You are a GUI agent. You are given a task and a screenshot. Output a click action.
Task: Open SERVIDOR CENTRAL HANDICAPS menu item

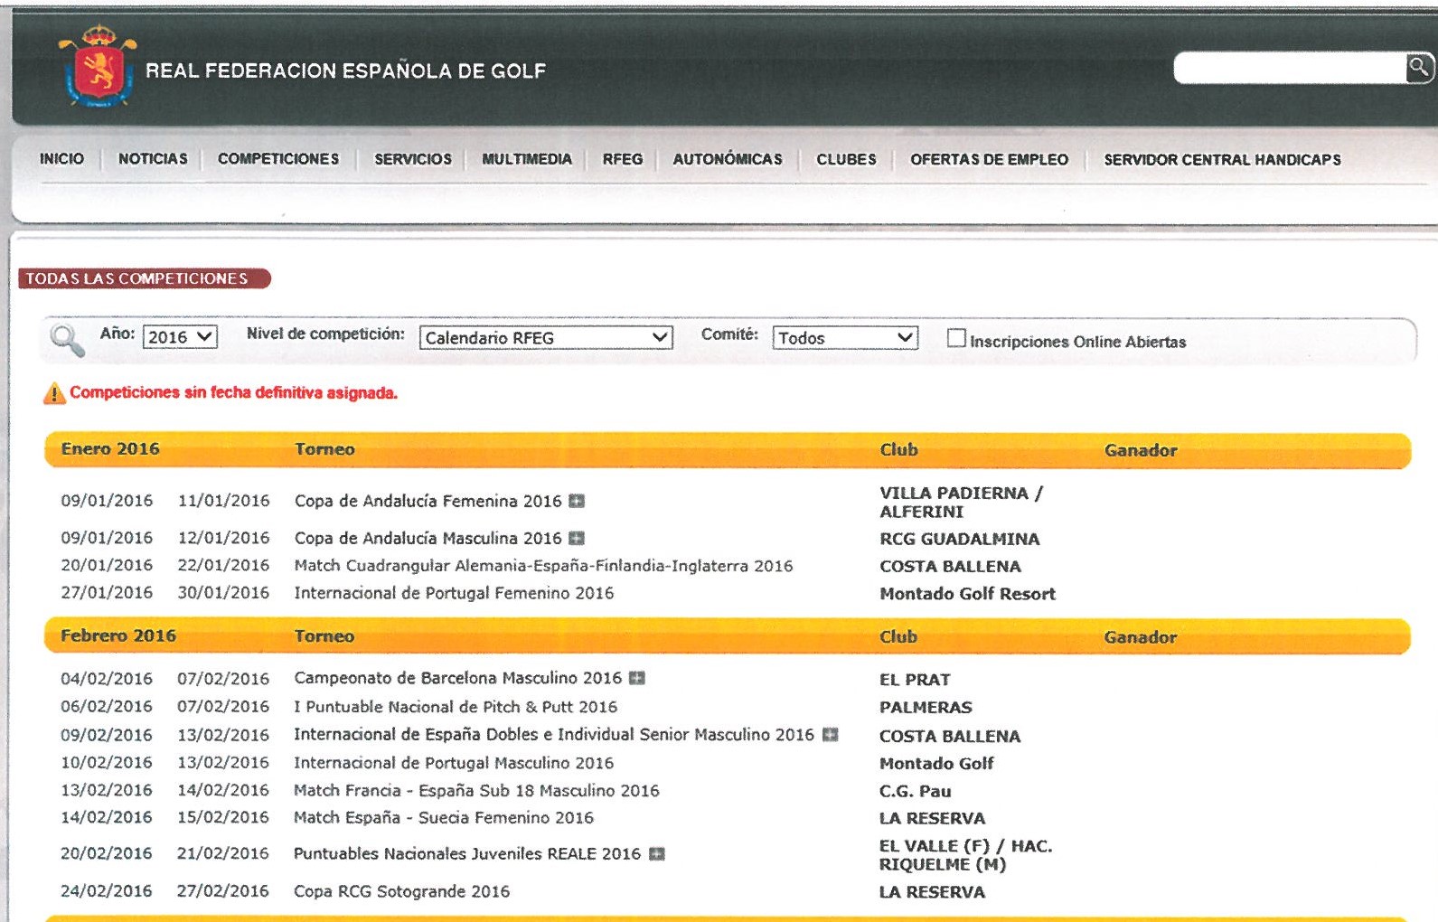click(x=1222, y=160)
